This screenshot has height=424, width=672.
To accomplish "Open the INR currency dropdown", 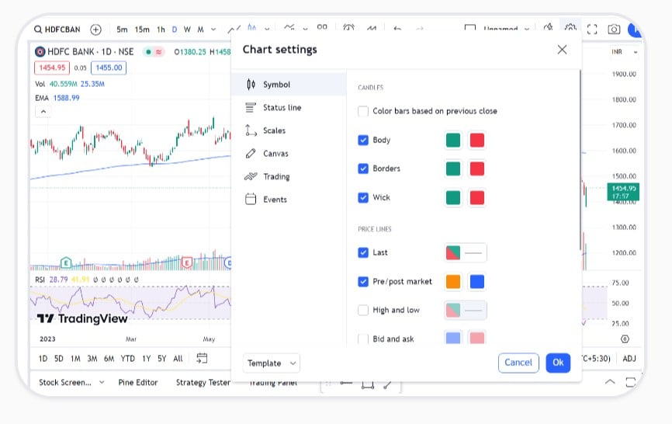I will [x=625, y=52].
